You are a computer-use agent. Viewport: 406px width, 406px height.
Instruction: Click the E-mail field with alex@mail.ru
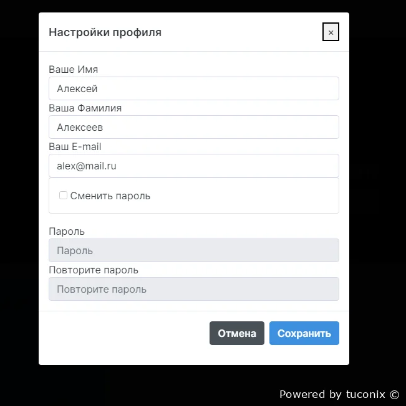(x=194, y=166)
